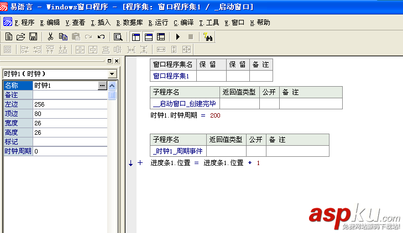Screen dimensions: 403x233
Task: Click the Stop square button
Action: click(x=191, y=37)
